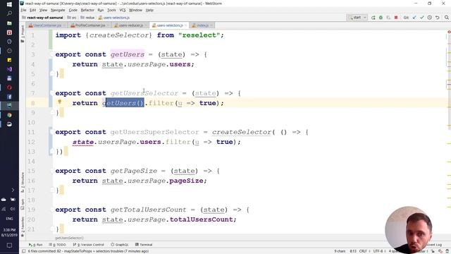451x254 pixels.
Task: Collapse the getUsers function fold on line 3
Action: [51, 54]
